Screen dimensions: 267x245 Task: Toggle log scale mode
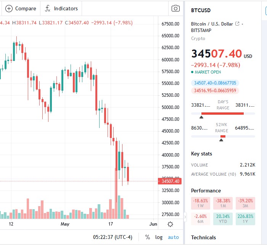159,237
